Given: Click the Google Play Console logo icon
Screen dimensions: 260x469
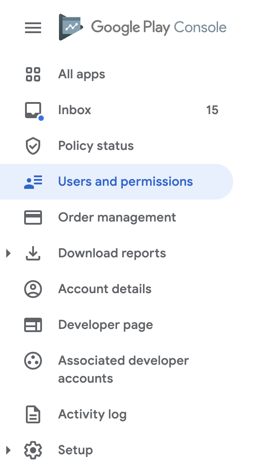Looking at the screenshot, I should [71, 27].
